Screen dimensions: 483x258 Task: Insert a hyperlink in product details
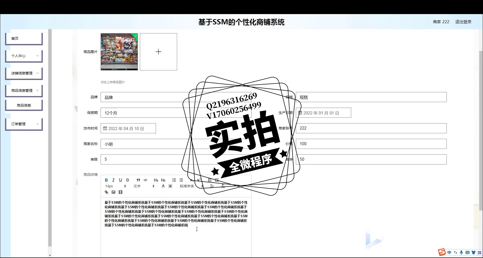[x=106, y=192]
